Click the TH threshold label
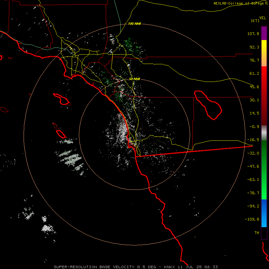The height and width of the screenshot is (269, 269). [257, 233]
